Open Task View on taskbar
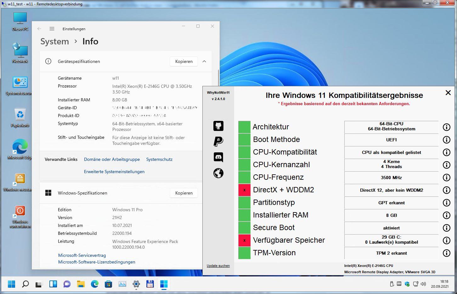Image resolution: width=457 pixels, height=294 pixels. coord(39,284)
